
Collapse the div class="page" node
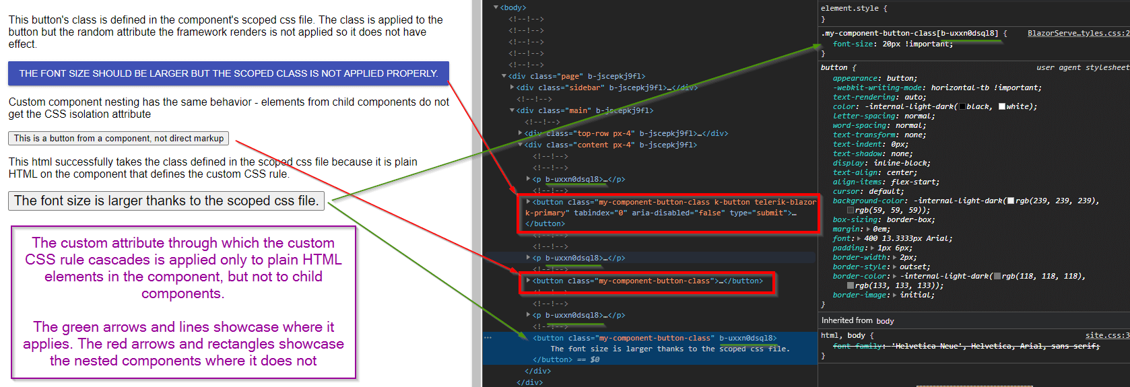click(x=504, y=76)
